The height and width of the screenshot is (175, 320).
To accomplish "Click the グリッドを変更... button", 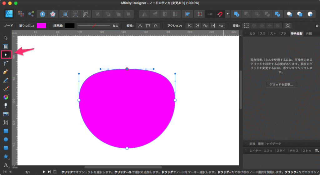I will pos(282,85).
